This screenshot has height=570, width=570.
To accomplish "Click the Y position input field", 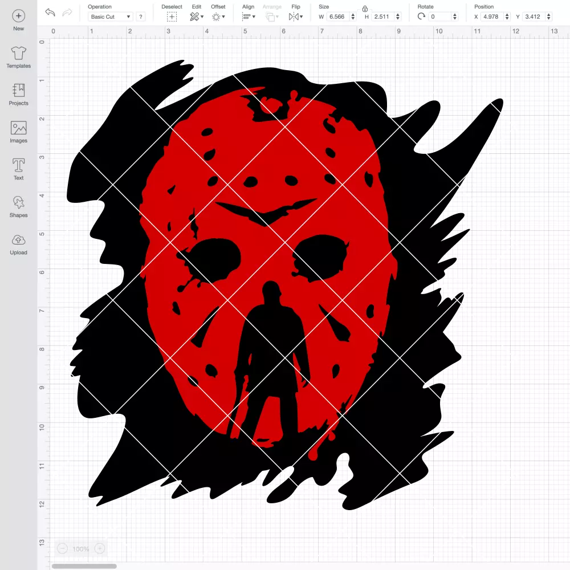I will click(x=534, y=17).
